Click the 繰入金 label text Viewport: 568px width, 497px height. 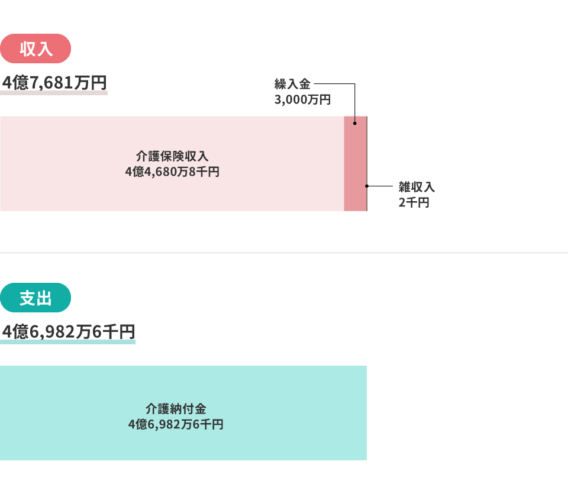pos(292,84)
